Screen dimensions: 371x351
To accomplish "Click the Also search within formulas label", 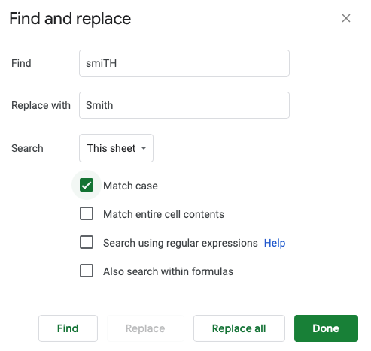I will tap(168, 271).
